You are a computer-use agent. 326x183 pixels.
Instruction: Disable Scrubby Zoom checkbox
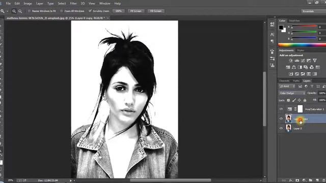(90, 11)
